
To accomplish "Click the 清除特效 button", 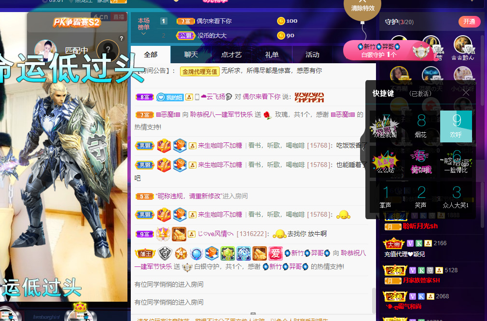I will [362, 8].
